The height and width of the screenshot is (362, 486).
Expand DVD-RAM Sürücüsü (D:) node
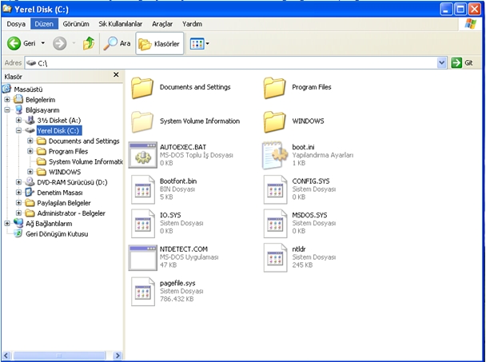pyautogui.click(x=18, y=182)
